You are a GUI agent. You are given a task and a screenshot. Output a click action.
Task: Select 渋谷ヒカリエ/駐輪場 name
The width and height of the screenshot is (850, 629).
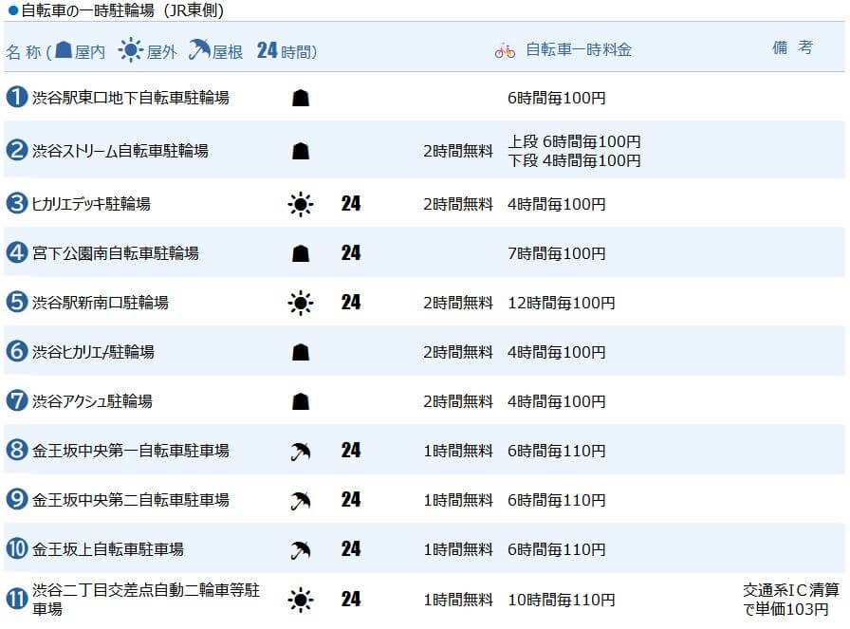coord(93,352)
